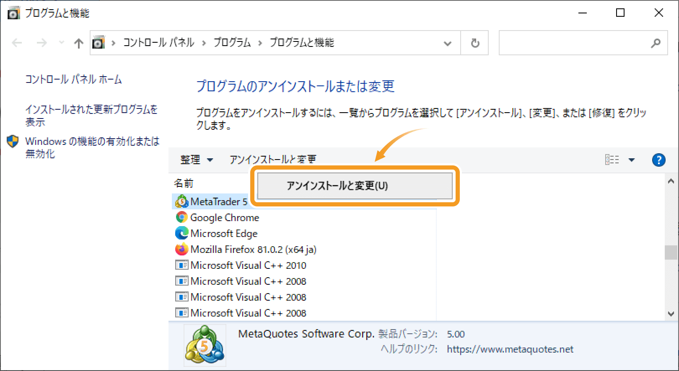Select Google Chrome in the program list
This screenshot has height=371, width=679.
224,218
